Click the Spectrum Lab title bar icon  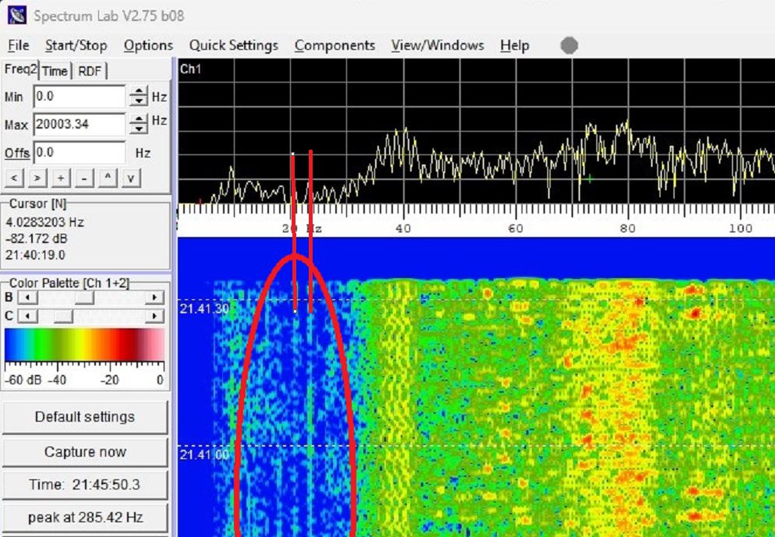tap(17, 16)
